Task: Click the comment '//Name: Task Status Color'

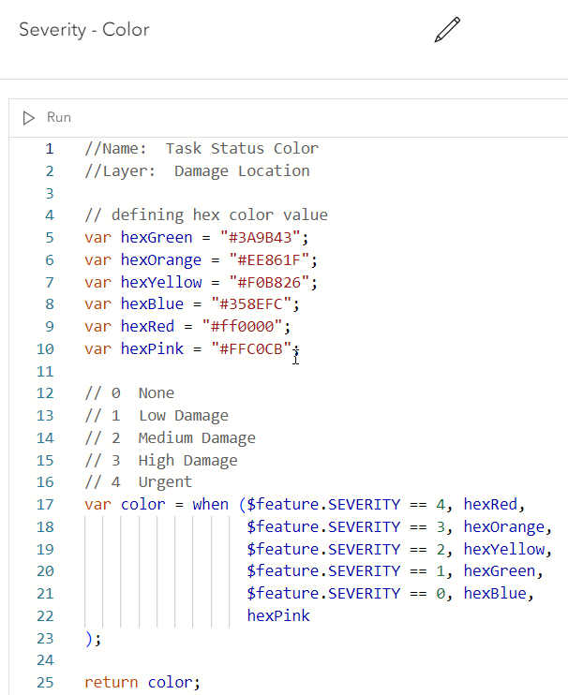Action: tap(202, 149)
